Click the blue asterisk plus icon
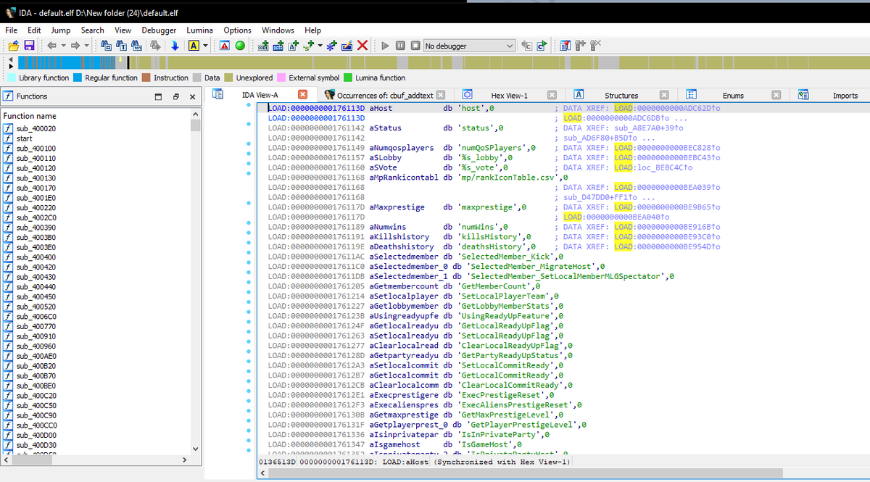Image resolution: width=870 pixels, height=482 pixels. 331,46
